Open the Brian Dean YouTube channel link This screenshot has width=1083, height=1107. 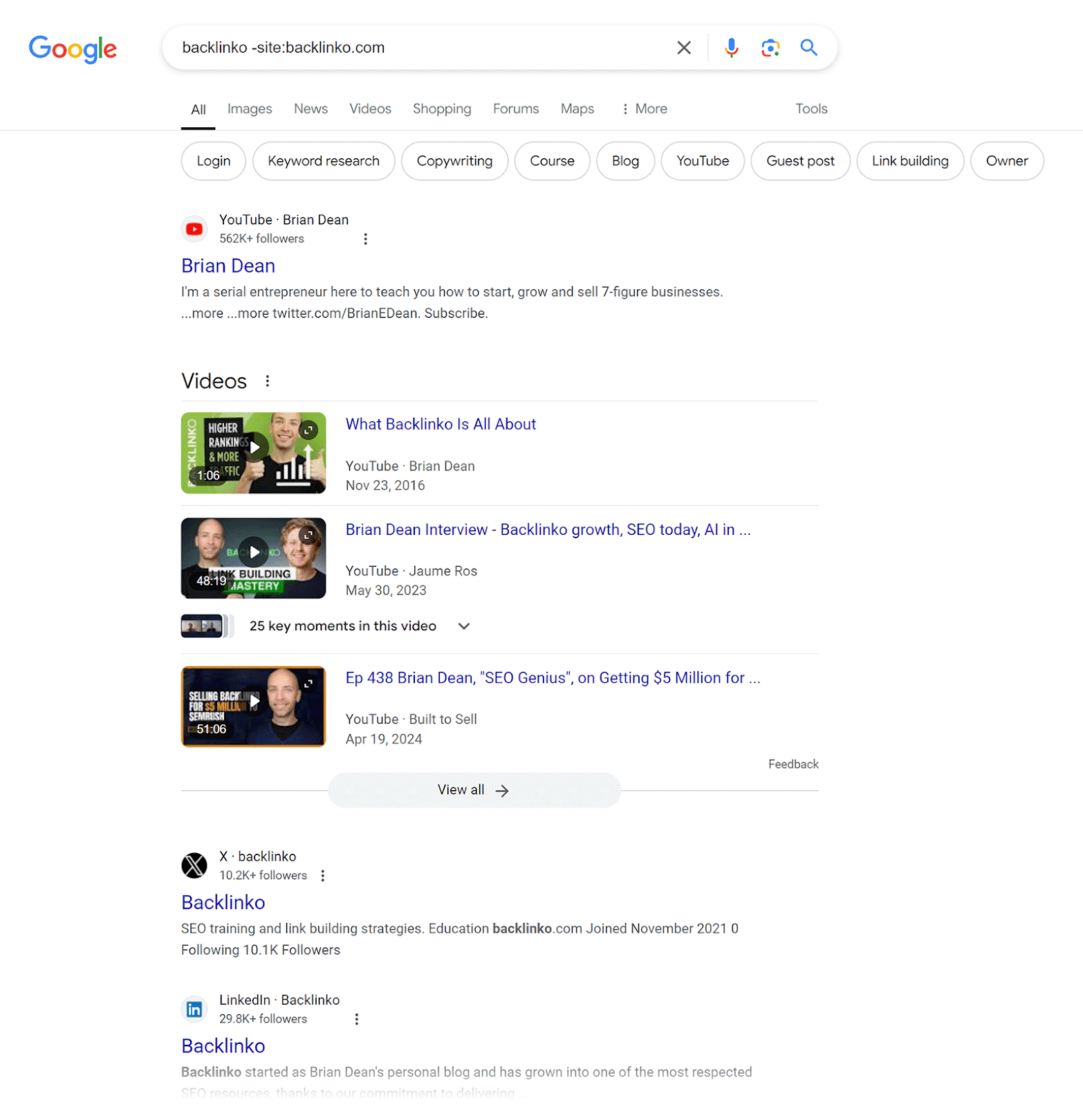click(228, 266)
